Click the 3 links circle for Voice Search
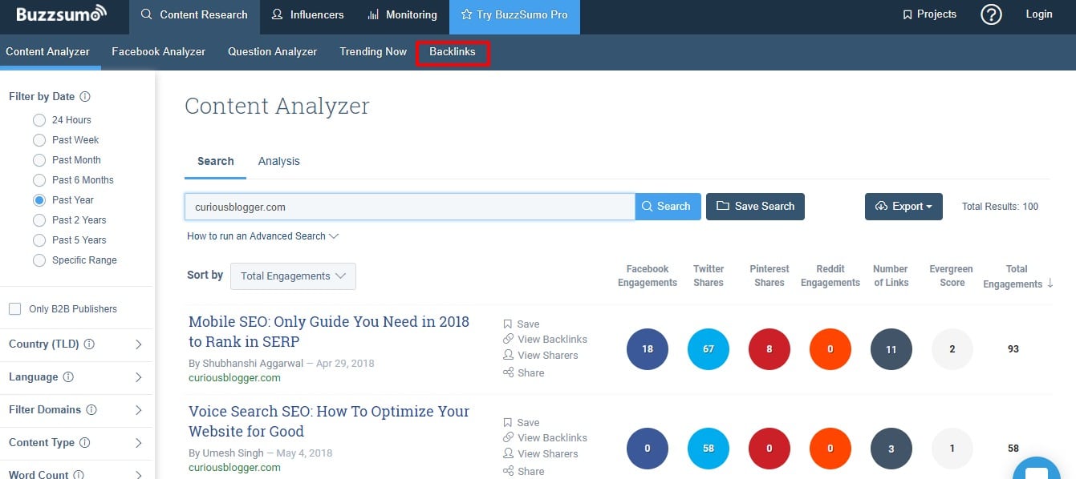This screenshot has width=1076, height=479. [x=891, y=449]
